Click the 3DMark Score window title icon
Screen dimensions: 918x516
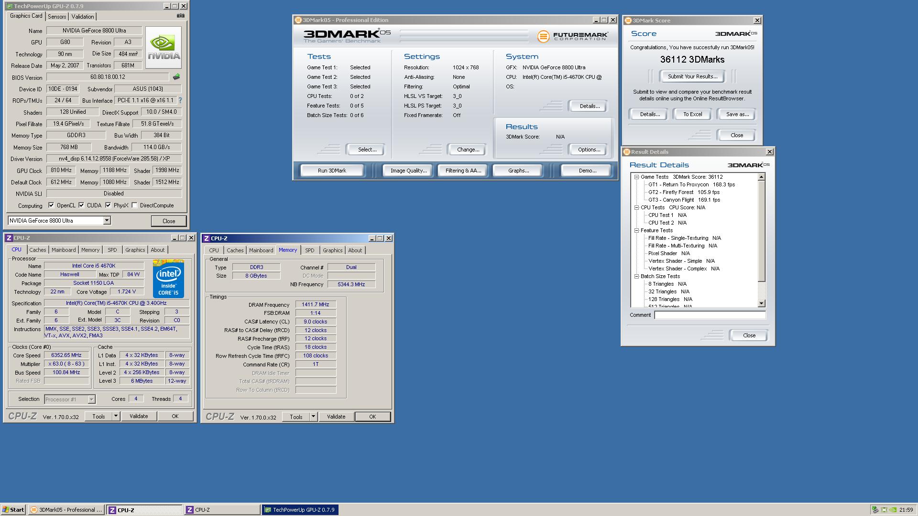coord(628,21)
